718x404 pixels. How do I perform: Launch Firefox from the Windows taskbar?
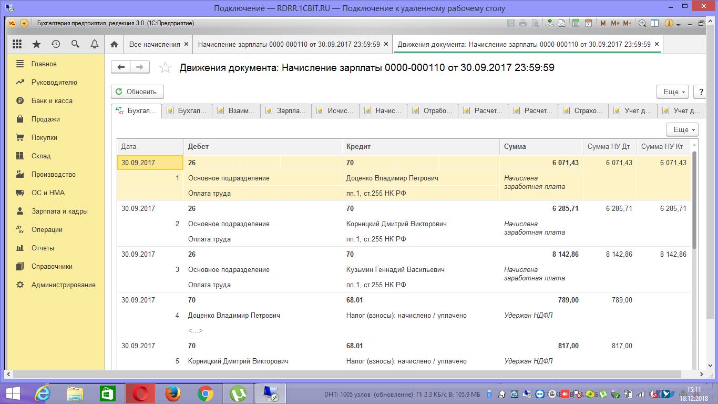coord(172,392)
